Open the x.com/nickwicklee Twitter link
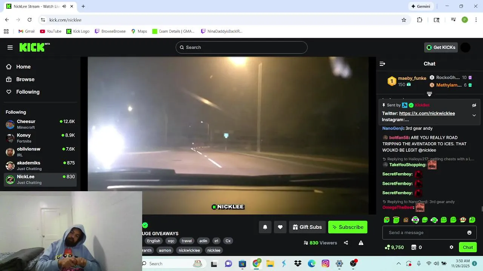 (x=427, y=113)
